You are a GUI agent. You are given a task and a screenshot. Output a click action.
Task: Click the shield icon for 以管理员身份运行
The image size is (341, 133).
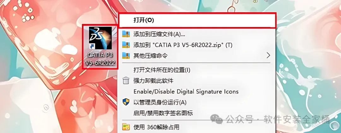point(126,102)
